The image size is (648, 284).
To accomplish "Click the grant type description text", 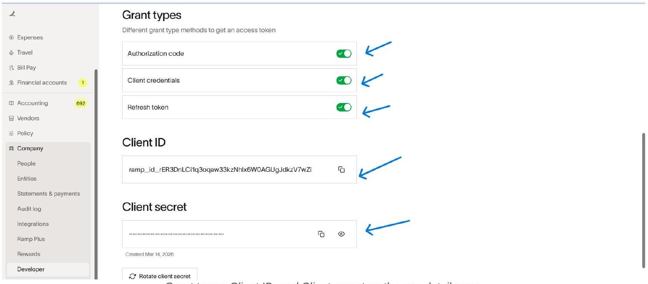I will point(199,30).
